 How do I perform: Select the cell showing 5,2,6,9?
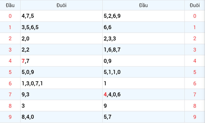[x=143, y=16]
